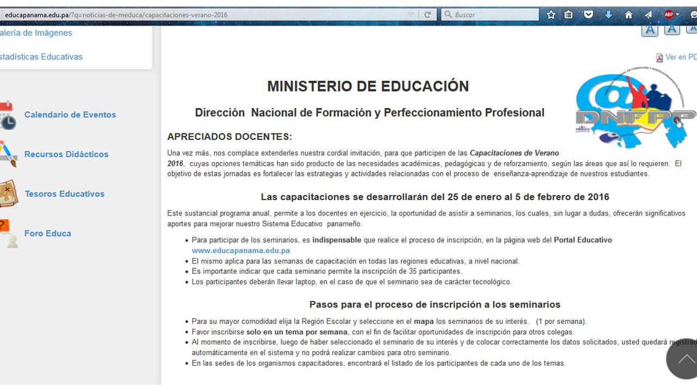697x392 pixels.
Task: Open the downloads arrow icon
Action: (x=609, y=15)
